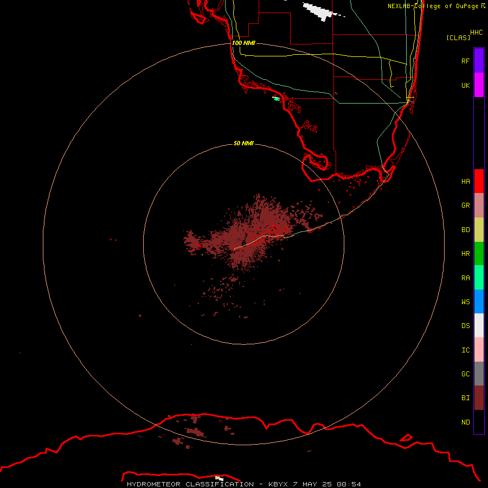488x488 pixels.
Task: Click the UK legend label
Action: (465, 86)
